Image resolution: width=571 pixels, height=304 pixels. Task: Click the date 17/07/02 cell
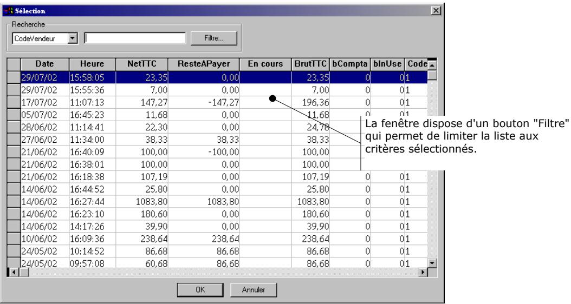point(45,102)
